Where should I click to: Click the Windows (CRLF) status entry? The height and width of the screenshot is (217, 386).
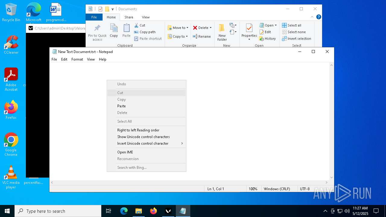pyautogui.click(x=277, y=189)
